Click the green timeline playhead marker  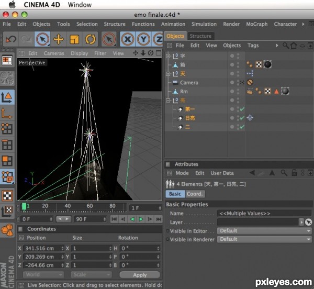pyautogui.click(x=24, y=206)
